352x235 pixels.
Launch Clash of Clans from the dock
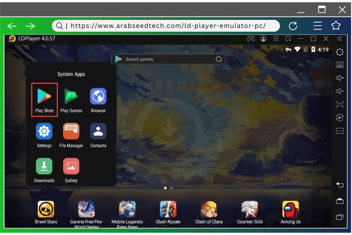click(209, 209)
